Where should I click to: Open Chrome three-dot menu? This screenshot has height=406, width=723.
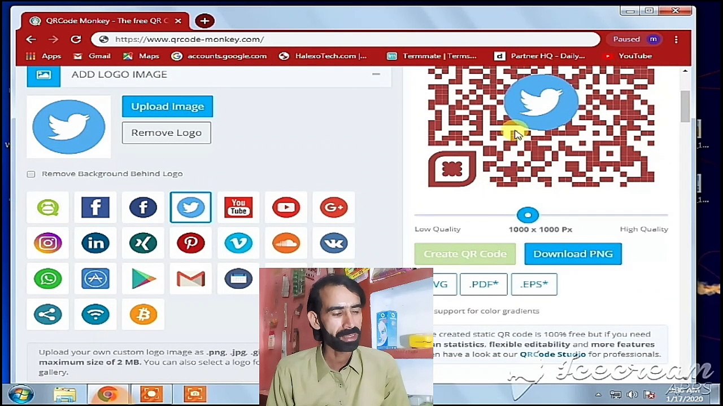676,39
